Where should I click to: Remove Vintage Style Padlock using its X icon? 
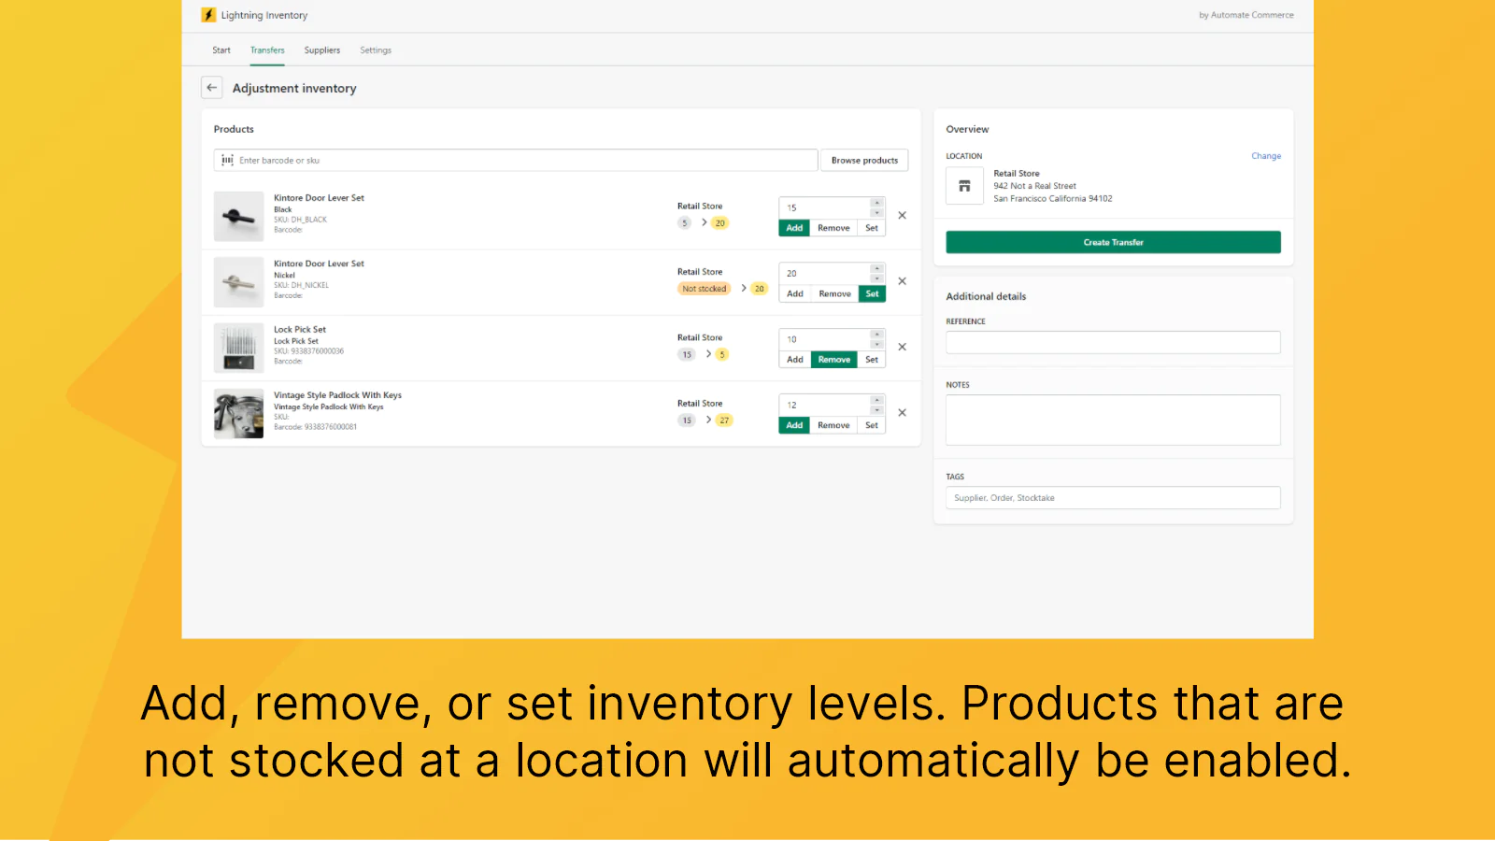click(x=902, y=412)
